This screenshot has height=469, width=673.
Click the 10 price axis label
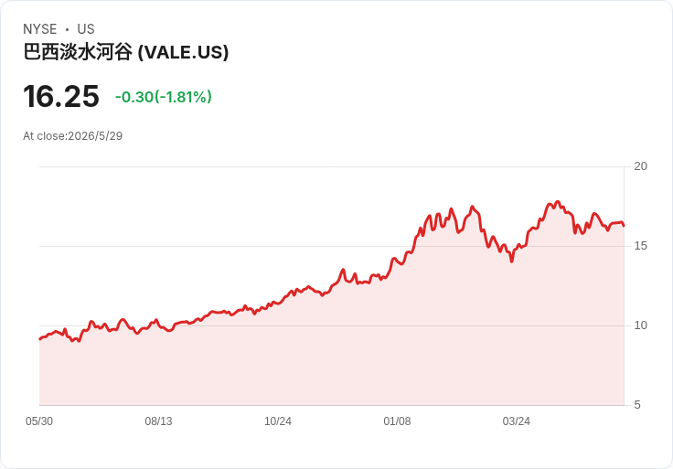(x=640, y=325)
